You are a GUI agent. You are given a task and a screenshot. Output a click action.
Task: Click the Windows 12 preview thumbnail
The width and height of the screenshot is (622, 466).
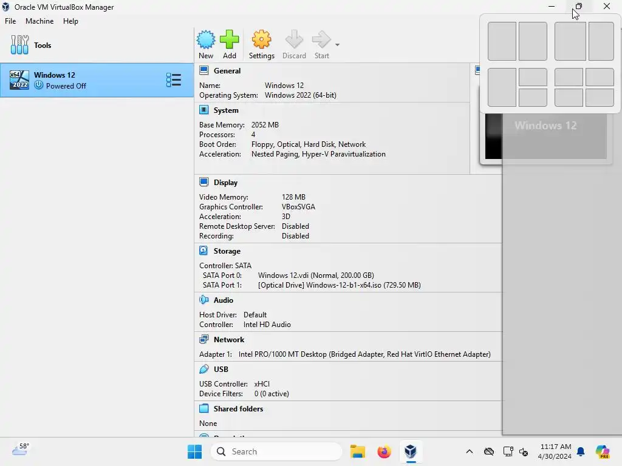click(546, 136)
